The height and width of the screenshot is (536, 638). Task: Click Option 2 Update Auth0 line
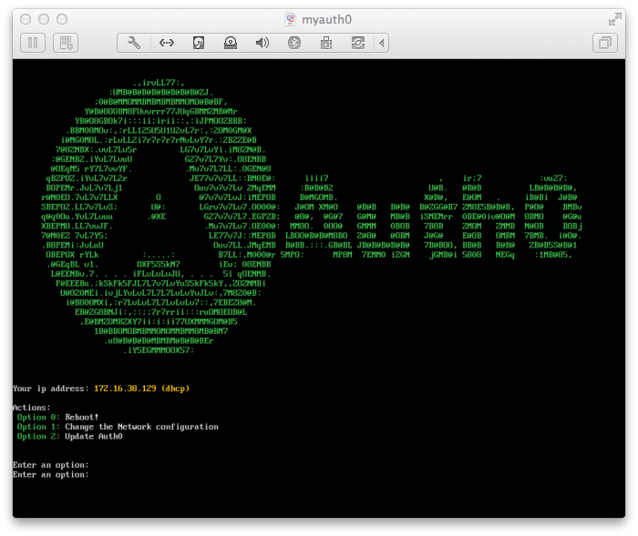coord(69,437)
